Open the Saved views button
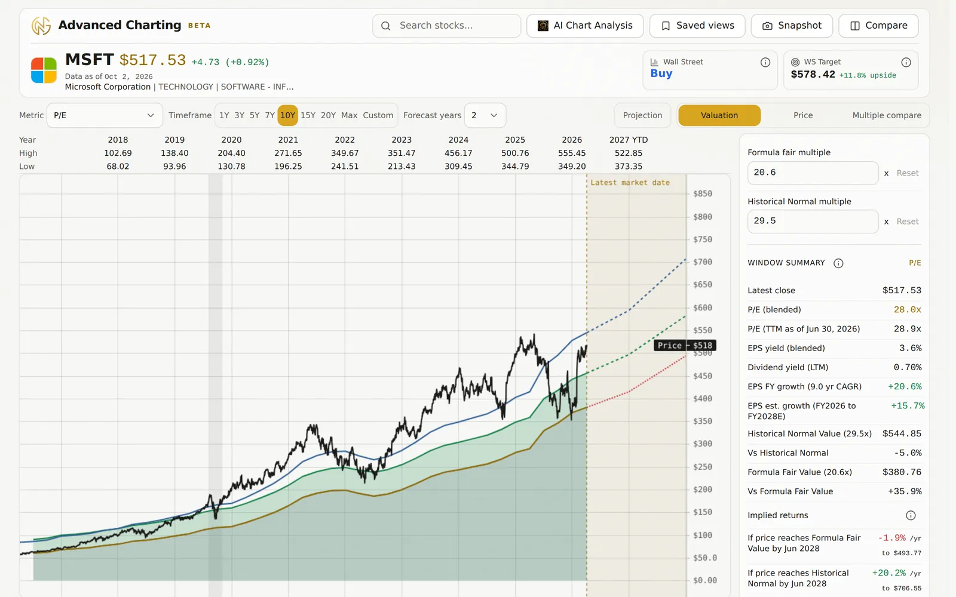956x597 pixels. [x=697, y=26]
